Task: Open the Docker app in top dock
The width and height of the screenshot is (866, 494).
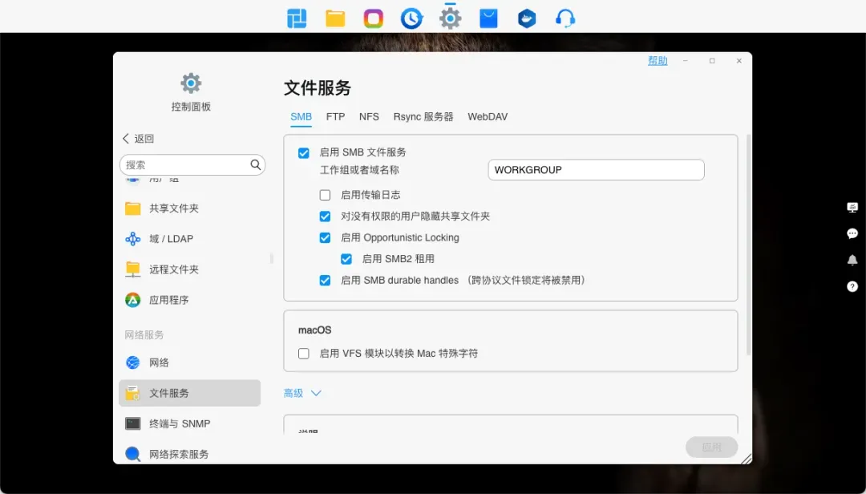Action: (527, 18)
